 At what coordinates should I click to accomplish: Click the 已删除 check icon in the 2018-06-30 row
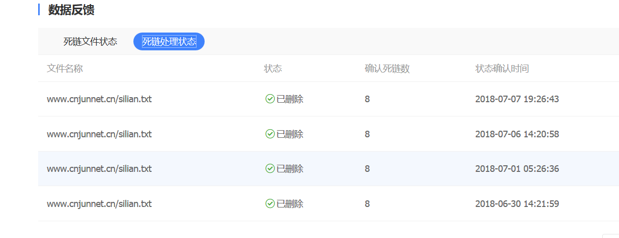point(270,203)
